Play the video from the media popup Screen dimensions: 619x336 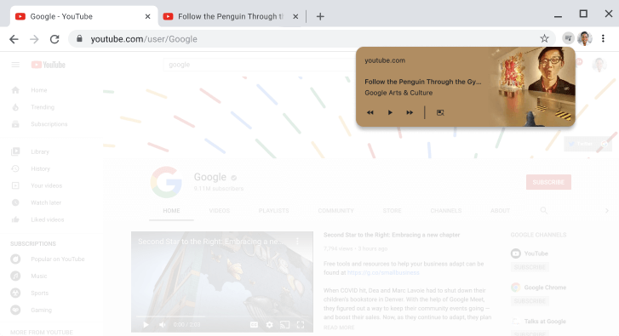(x=390, y=112)
